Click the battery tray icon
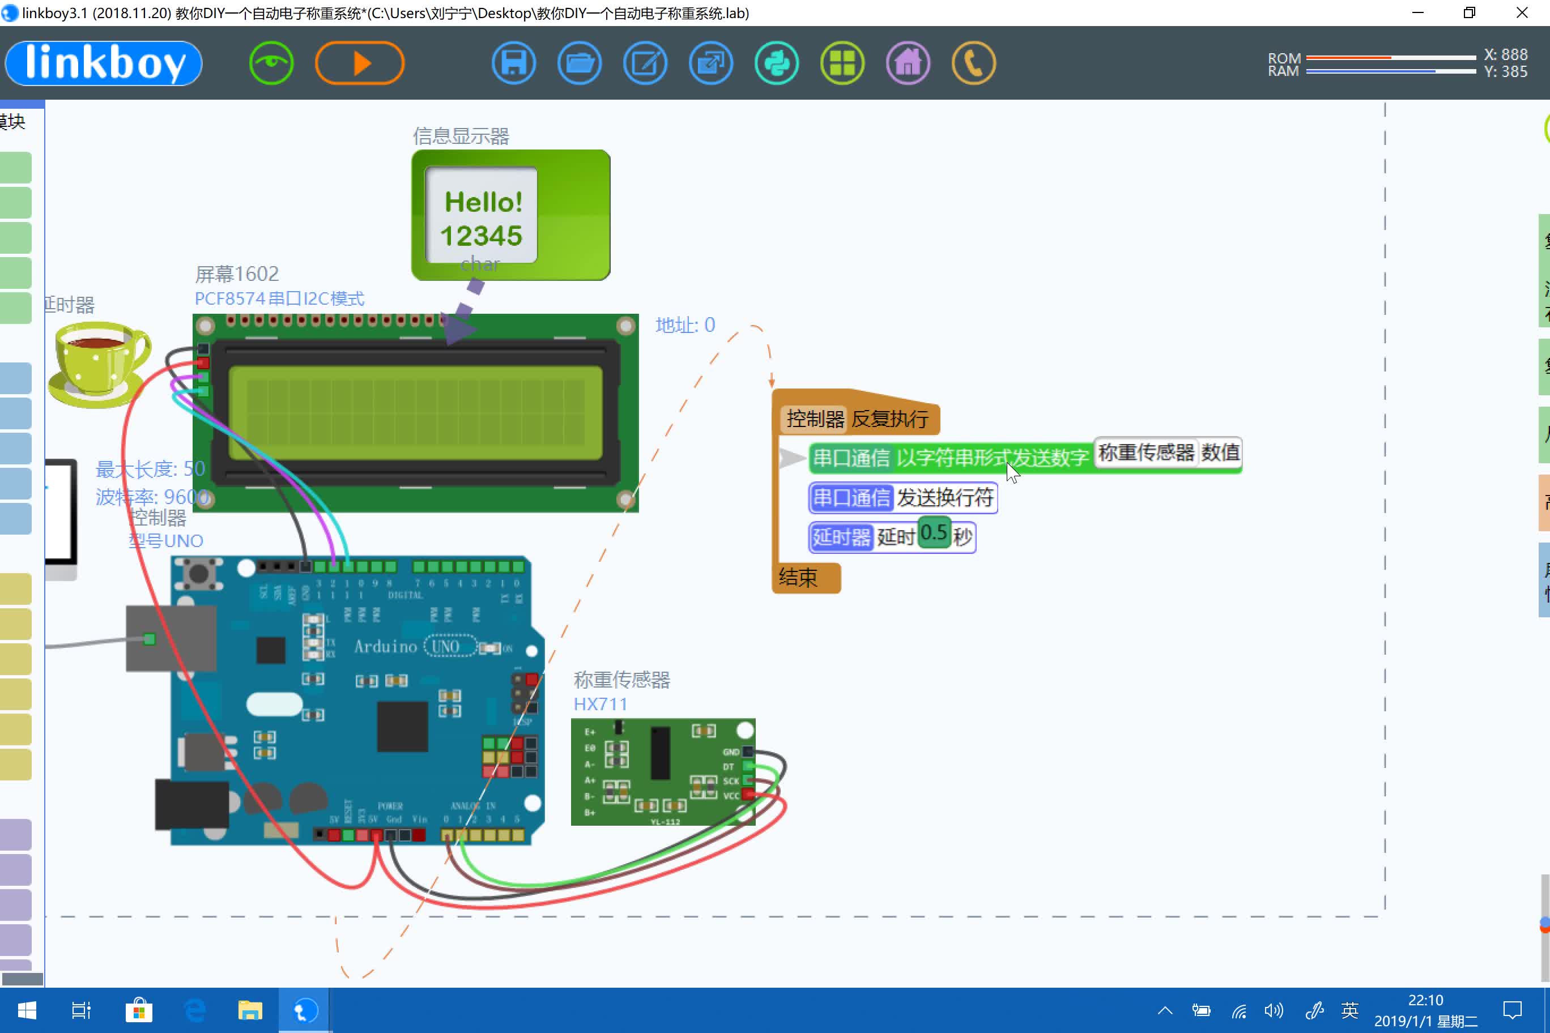The image size is (1550, 1033). coord(1202,1010)
